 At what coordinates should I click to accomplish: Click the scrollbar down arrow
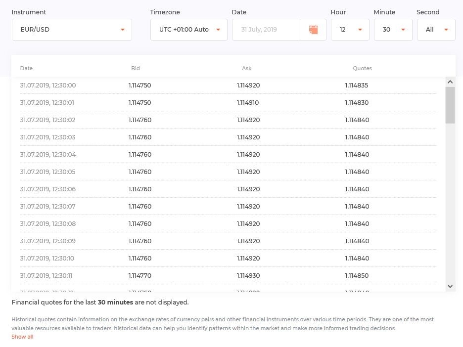pos(450,286)
